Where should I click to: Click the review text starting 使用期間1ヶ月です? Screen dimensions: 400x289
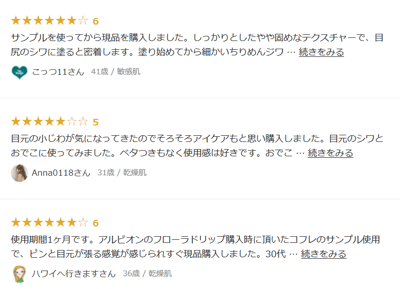tap(195, 240)
